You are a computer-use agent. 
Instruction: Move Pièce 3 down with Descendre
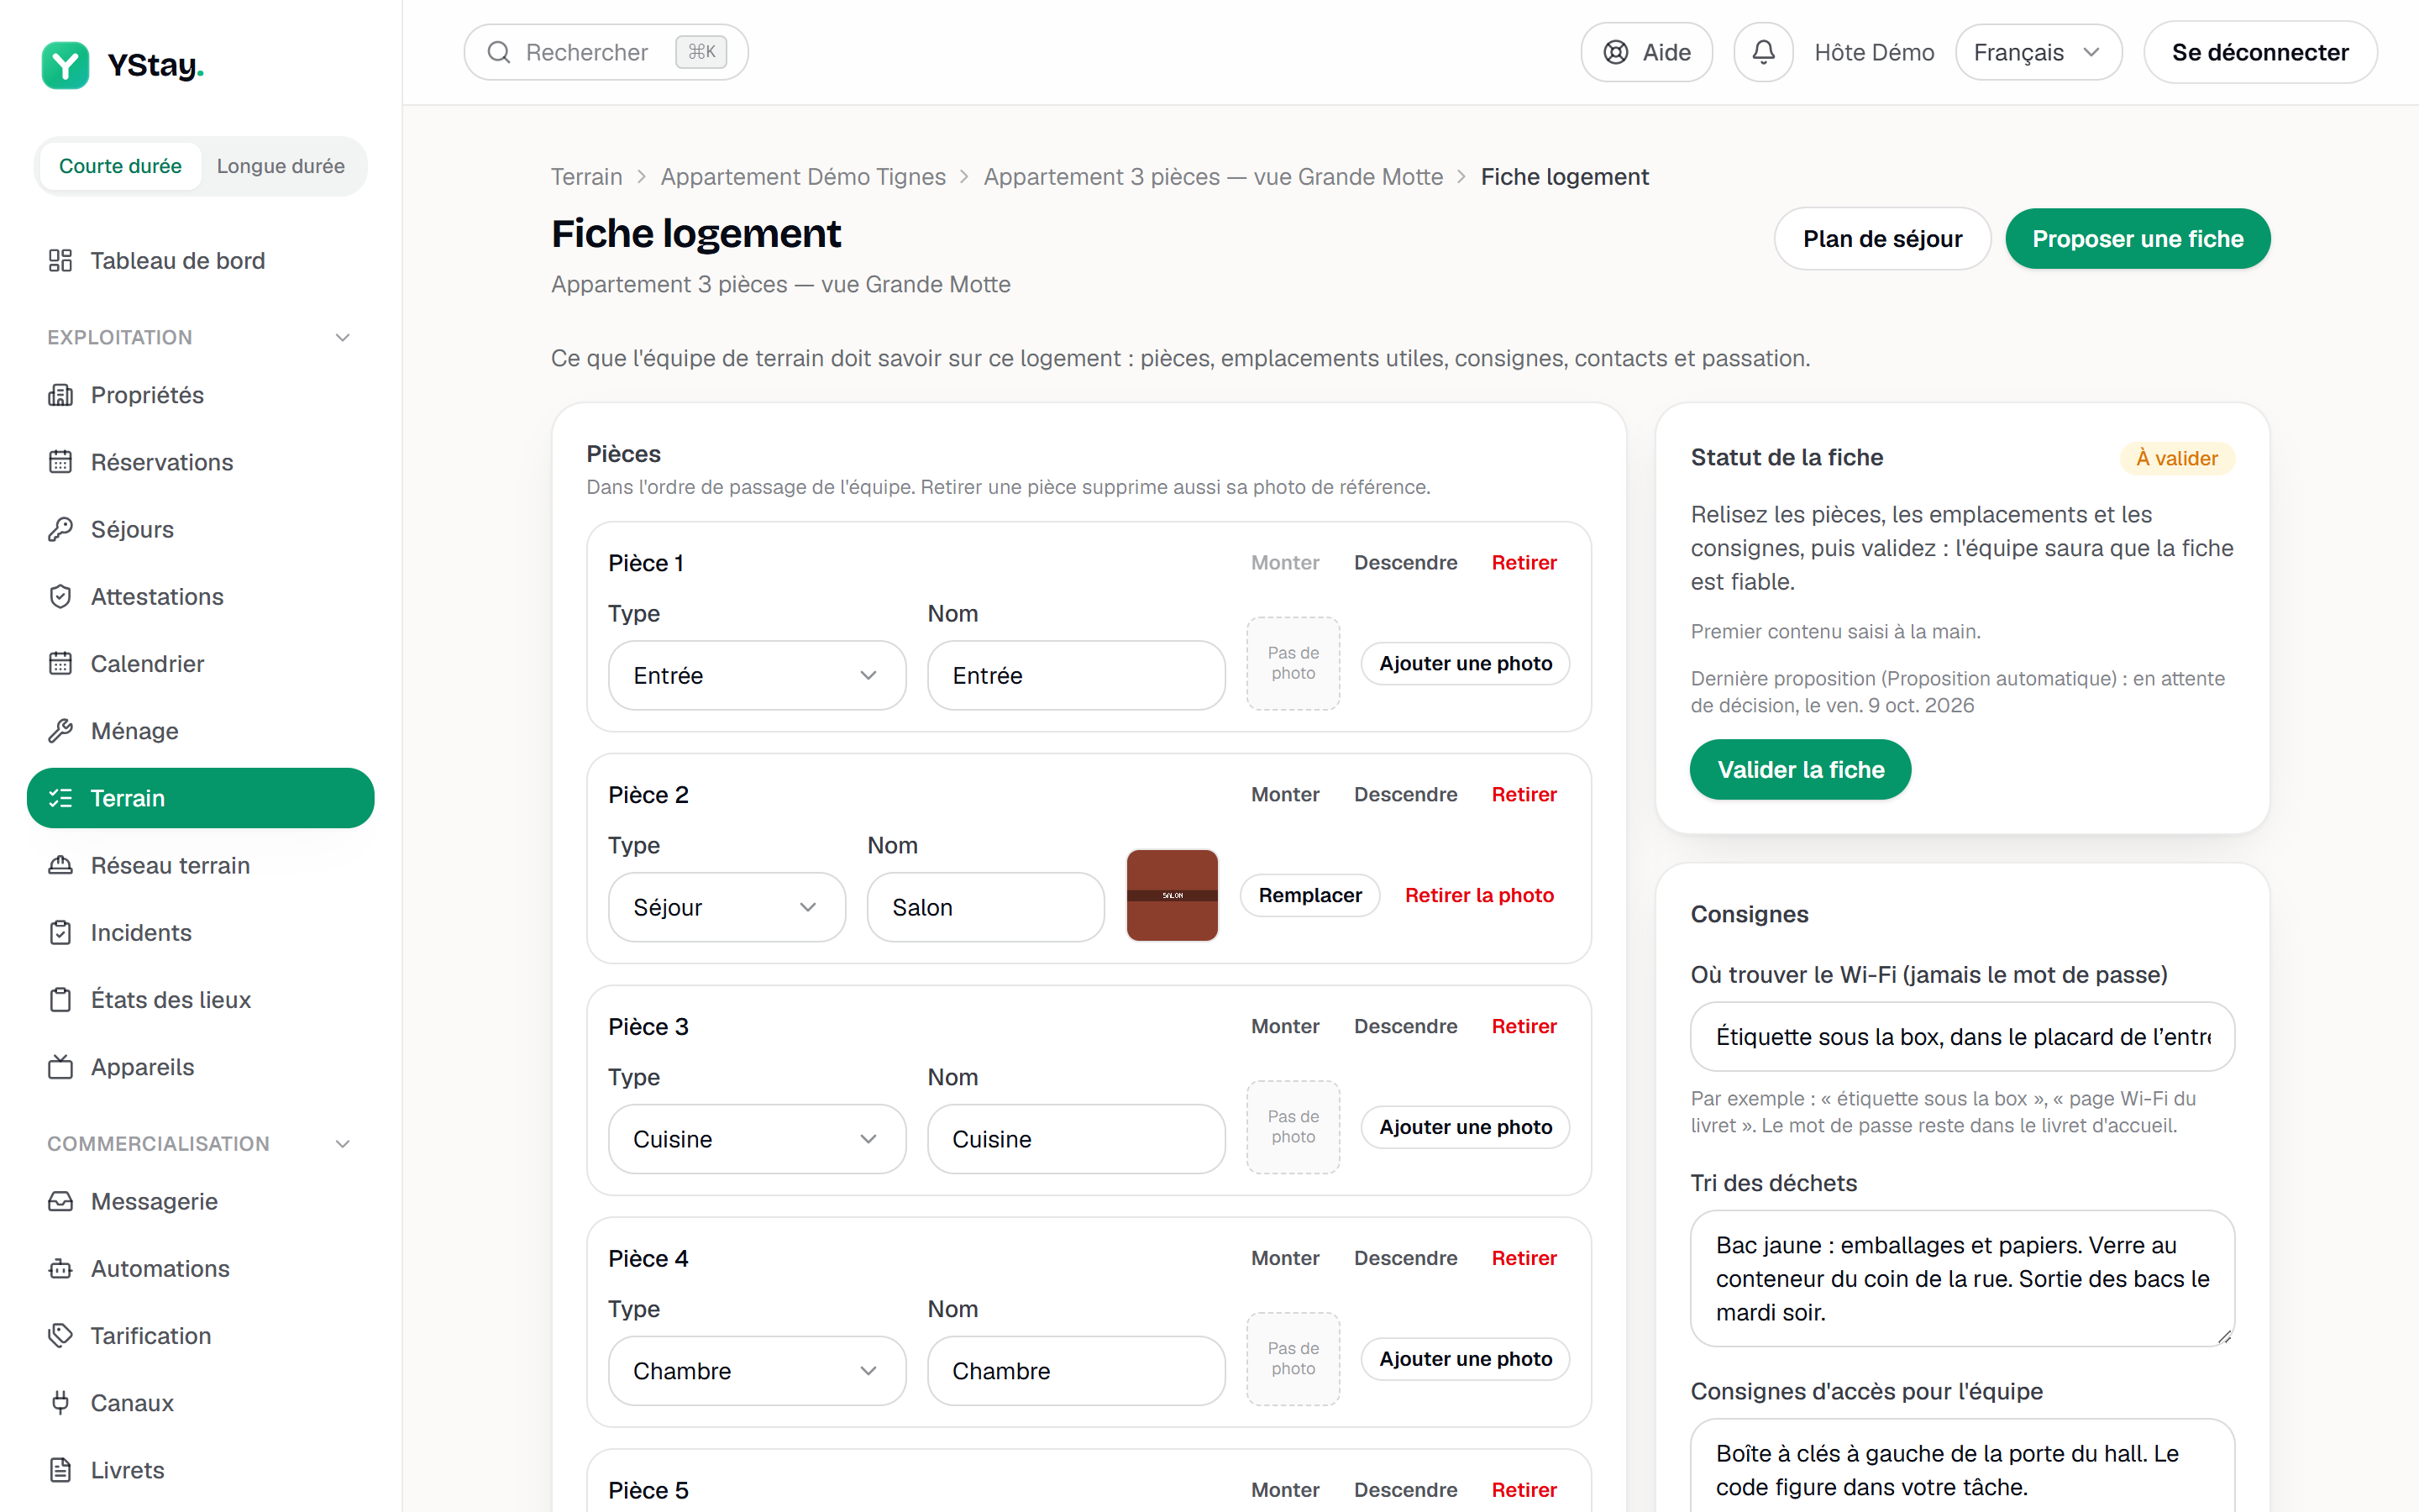click(x=1405, y=1027)
